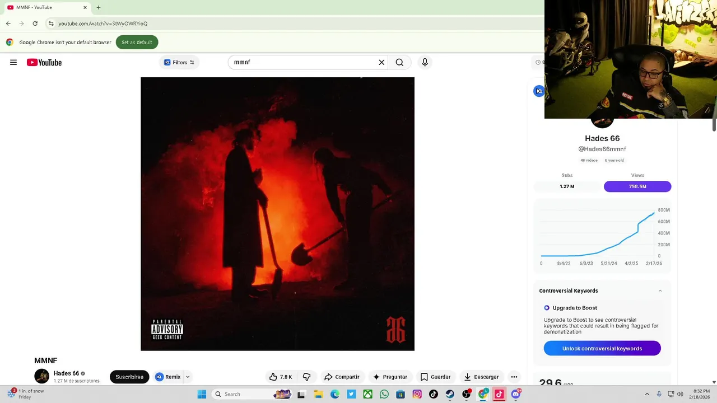This screenshot has height=403, width=717.
Task: Open the Hades 66 channel name link
Action: 66,373
